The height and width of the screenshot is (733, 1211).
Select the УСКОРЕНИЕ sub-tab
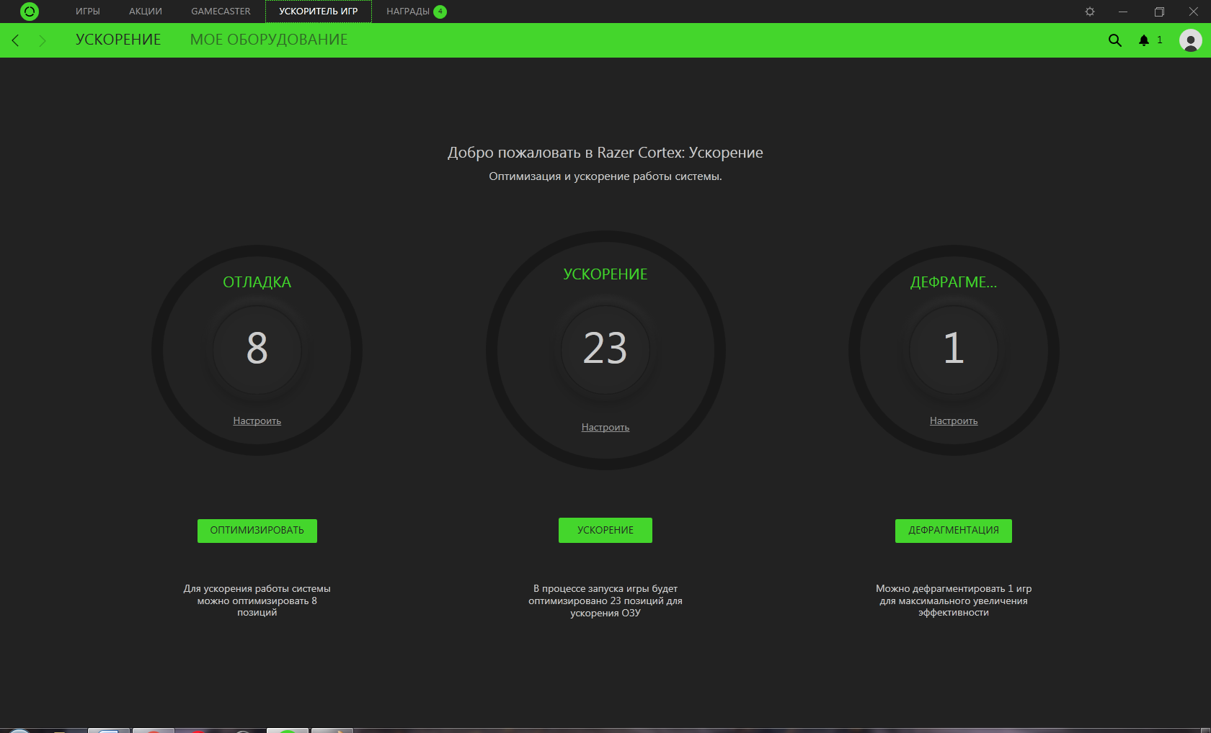click(x=118, y=40)
